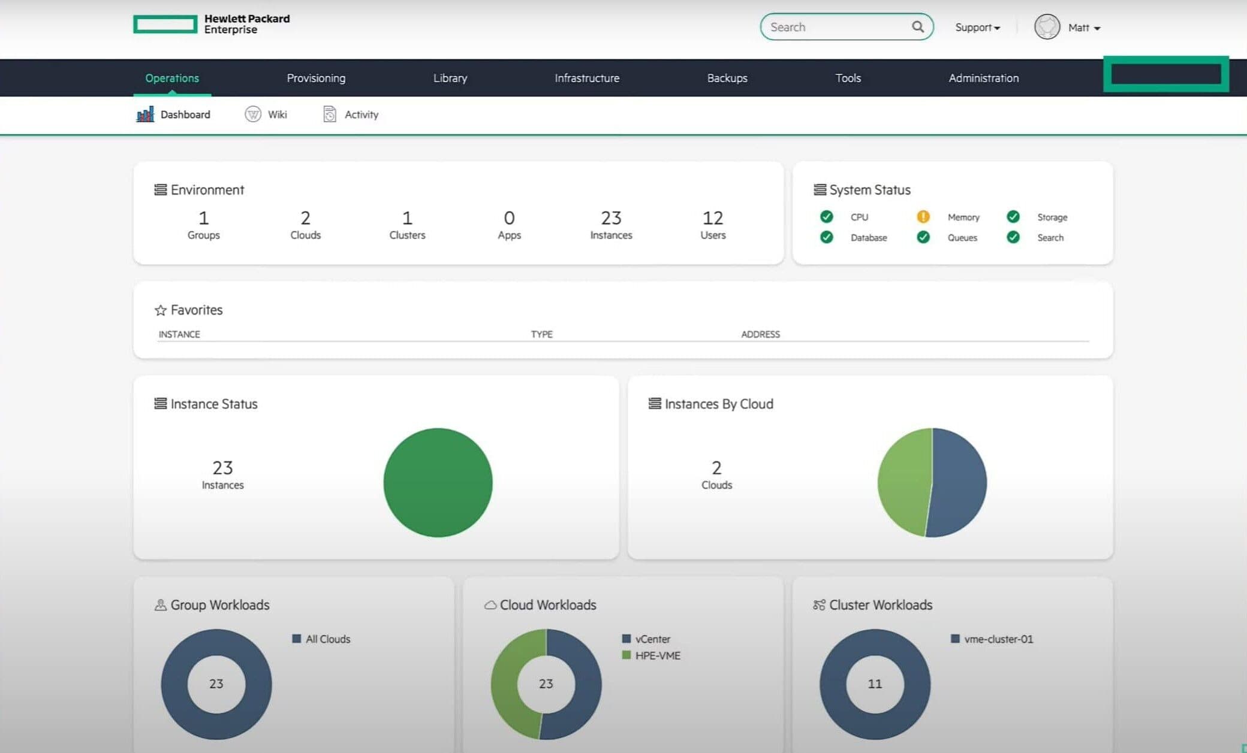Open the Matt user menu dropdown

tap(1084, 28)
